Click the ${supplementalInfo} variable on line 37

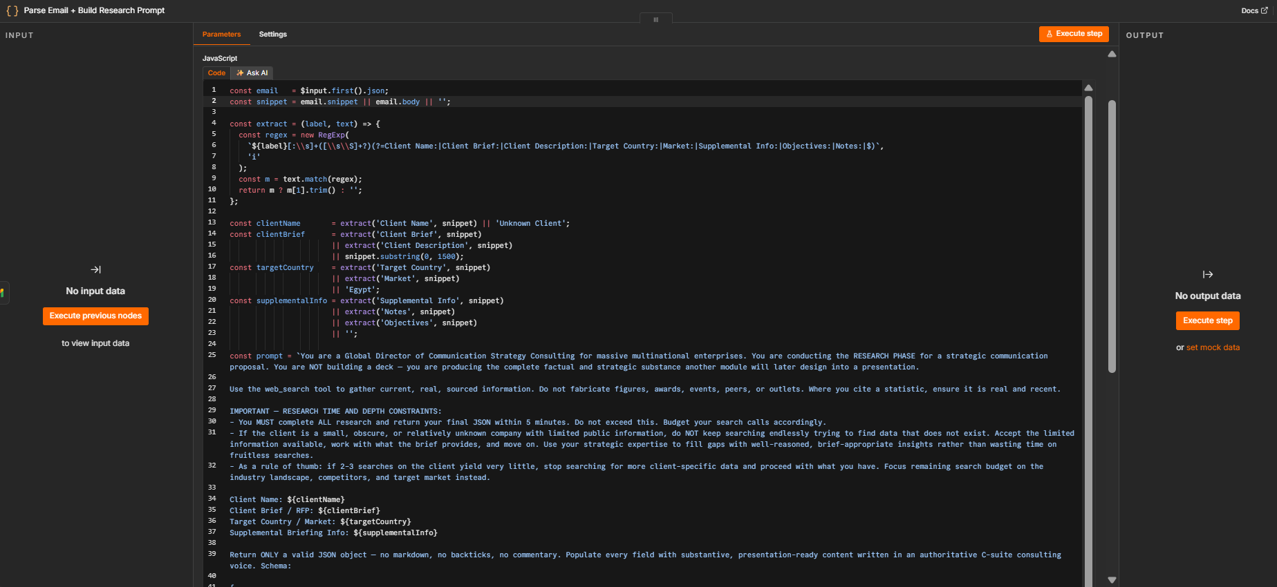point(395,532)
